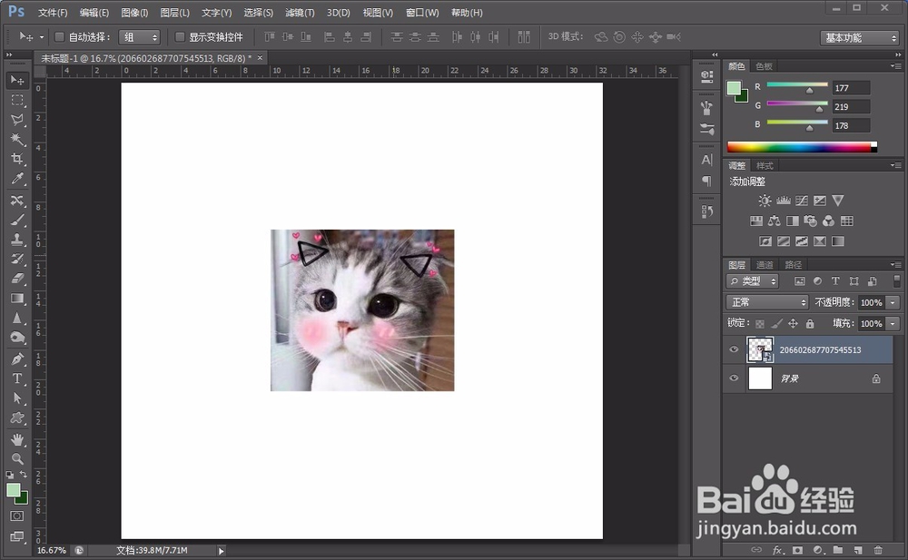908x560 pixels.
Task: Click the zoom level field 16.67%
Action: [x=52, y=550]
